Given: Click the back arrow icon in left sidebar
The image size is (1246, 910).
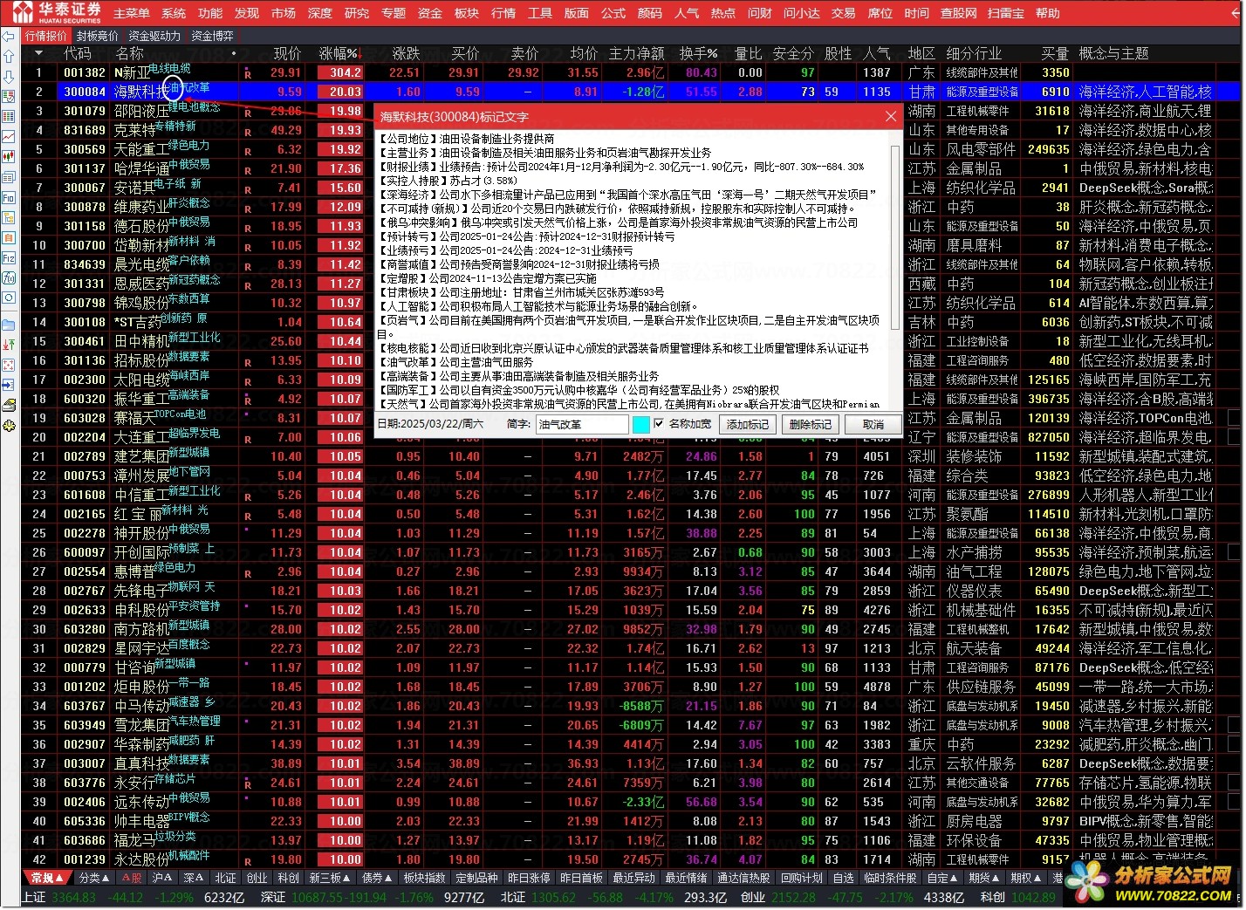Looking at the screenshot, I should 9,37.
